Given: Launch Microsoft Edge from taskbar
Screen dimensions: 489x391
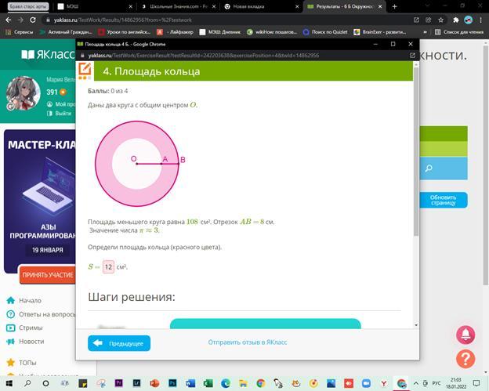Looking at the screenshot, I should coord(226,383).
